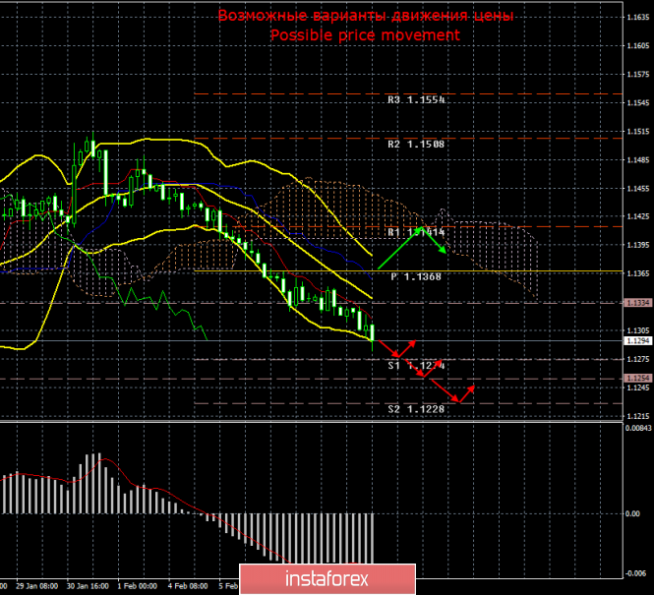This screenshot has width=654, height=595.
Task: Click the 1.1455 price axis value
Action: tap(638, 189)
